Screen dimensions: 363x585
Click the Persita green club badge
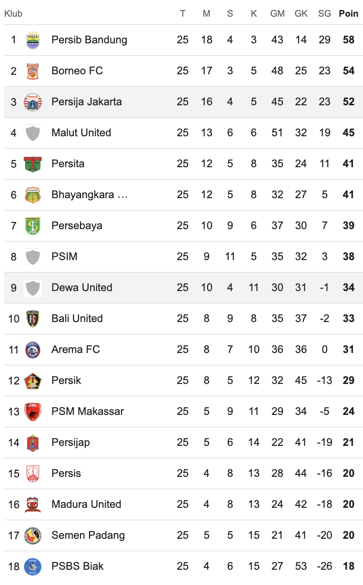click(x=33, y=164)
